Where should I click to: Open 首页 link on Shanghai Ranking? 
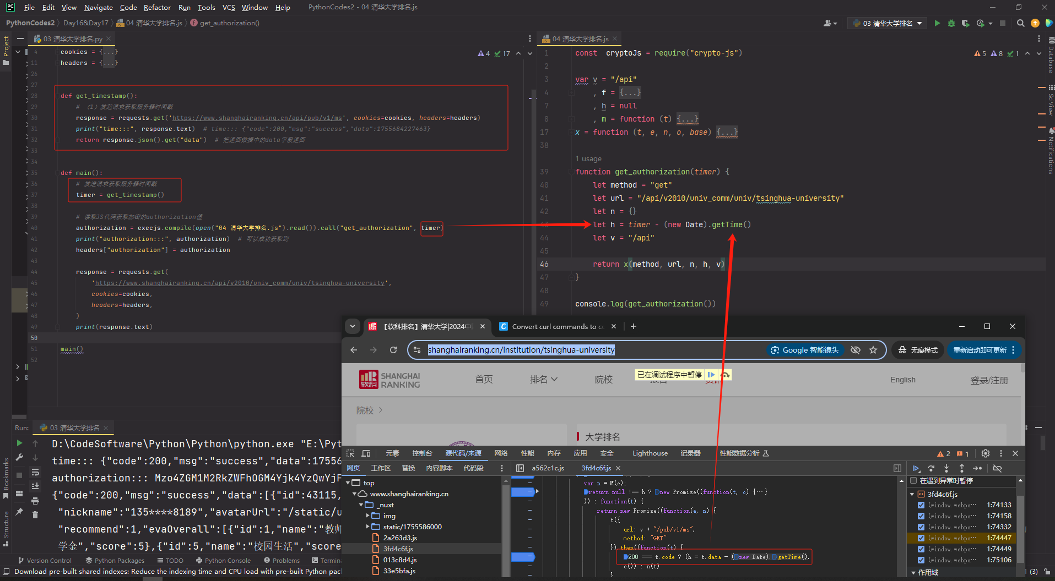[484, 380]
